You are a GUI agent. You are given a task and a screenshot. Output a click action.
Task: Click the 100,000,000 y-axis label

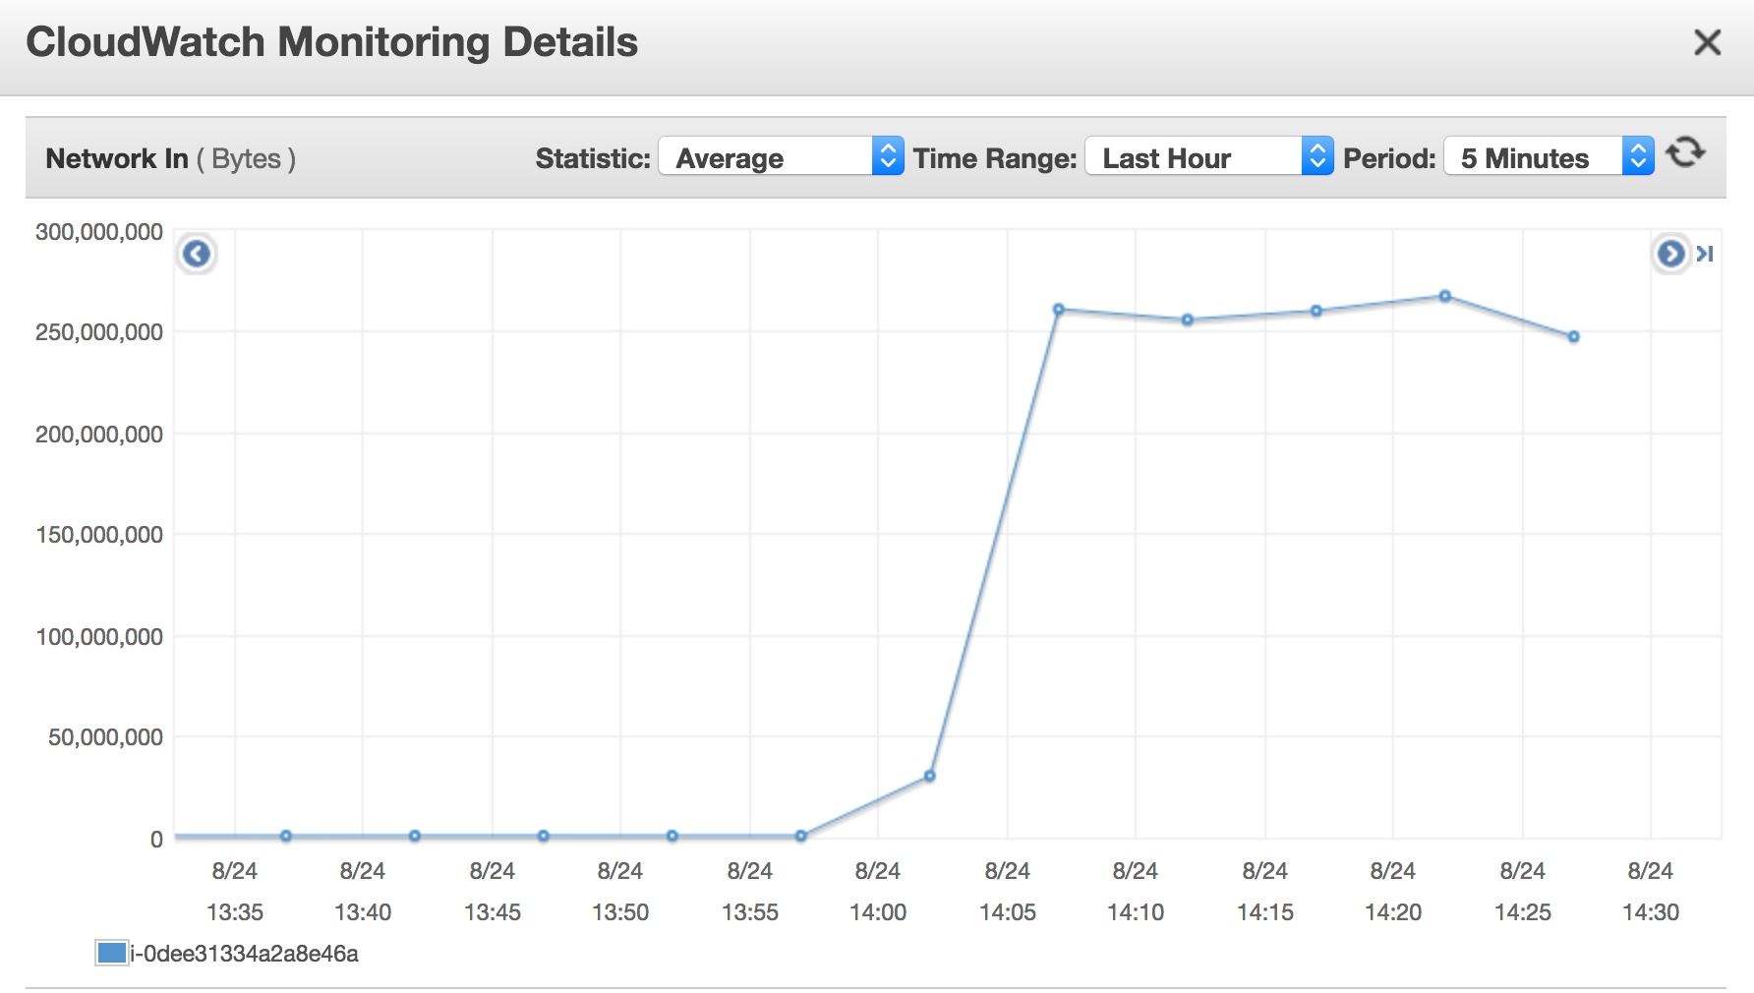99,636
